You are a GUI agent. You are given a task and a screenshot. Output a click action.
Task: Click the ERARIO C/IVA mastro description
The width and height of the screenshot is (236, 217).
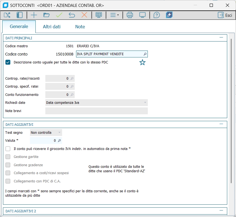click(x=88, y=46)
